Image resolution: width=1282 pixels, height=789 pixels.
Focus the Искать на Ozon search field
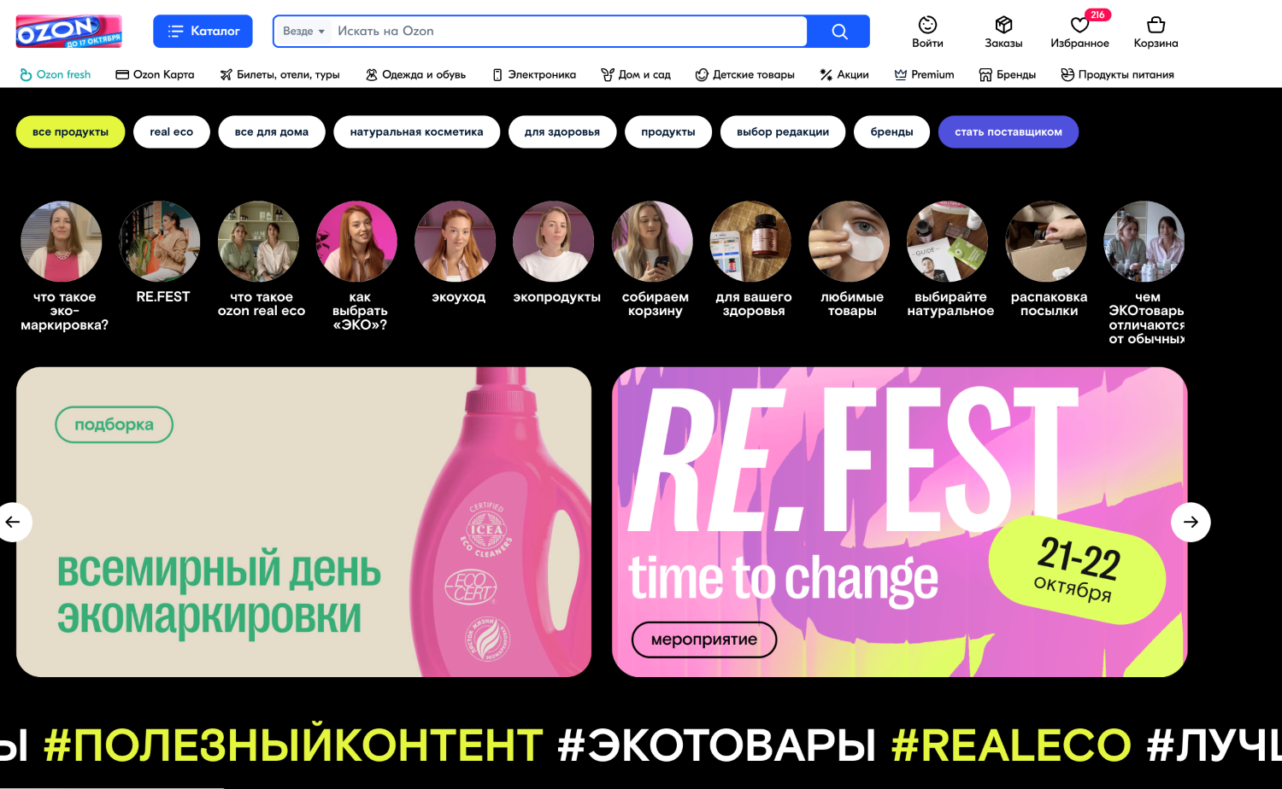pos(568,31)
